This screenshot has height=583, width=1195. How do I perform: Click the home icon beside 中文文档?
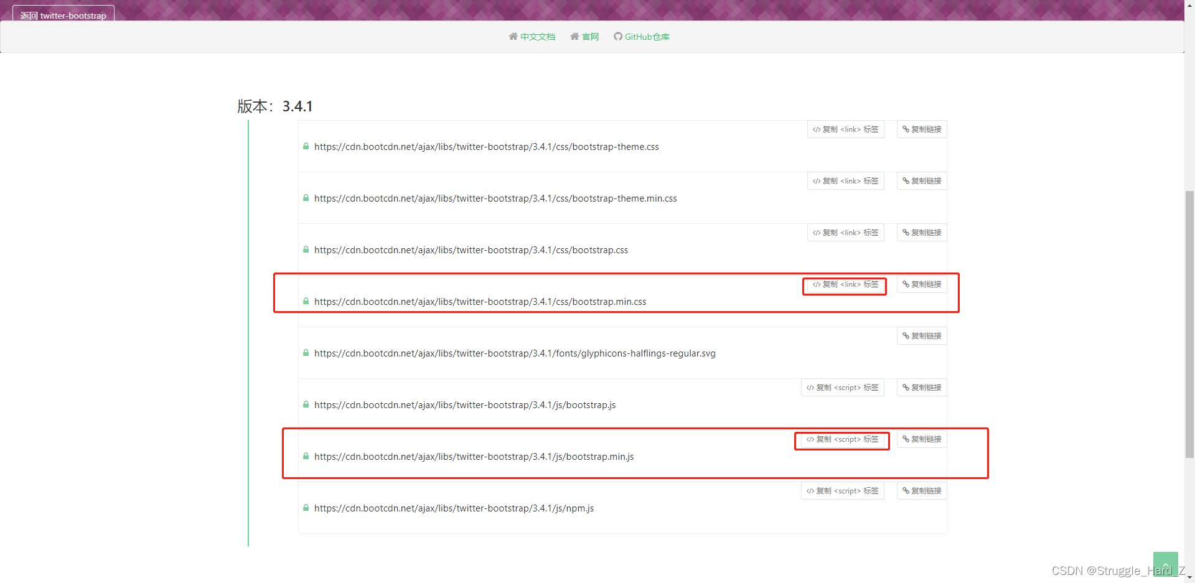[513, 37]
